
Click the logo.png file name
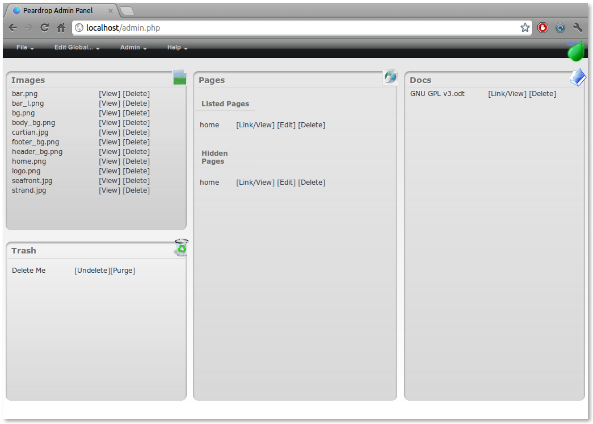click(26, 171)
